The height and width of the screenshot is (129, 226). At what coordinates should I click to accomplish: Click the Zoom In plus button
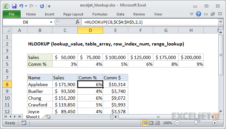[215, 123]
